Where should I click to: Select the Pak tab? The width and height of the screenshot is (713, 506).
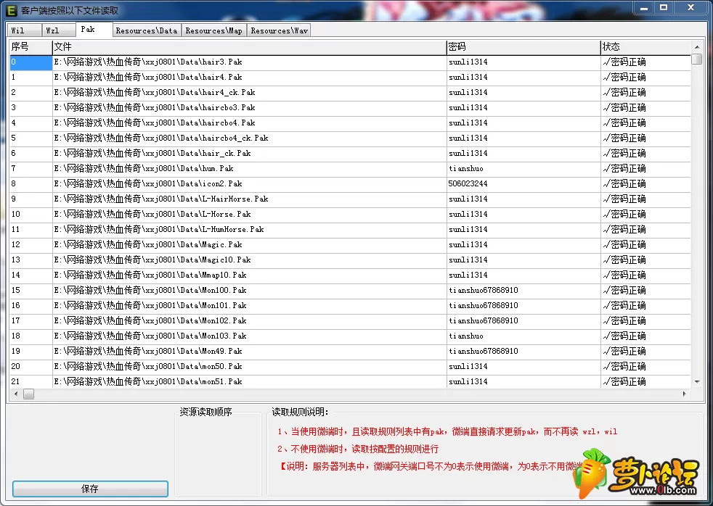94,29
